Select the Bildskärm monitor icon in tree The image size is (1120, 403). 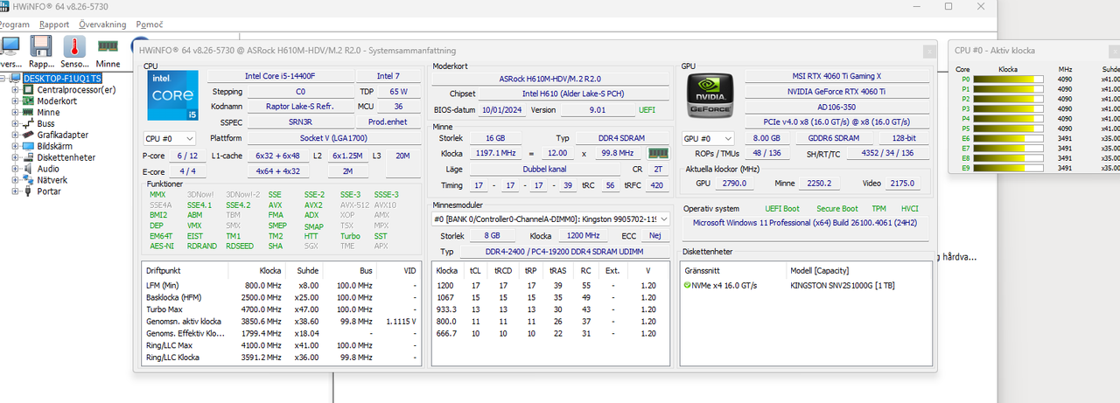point(30,146)
